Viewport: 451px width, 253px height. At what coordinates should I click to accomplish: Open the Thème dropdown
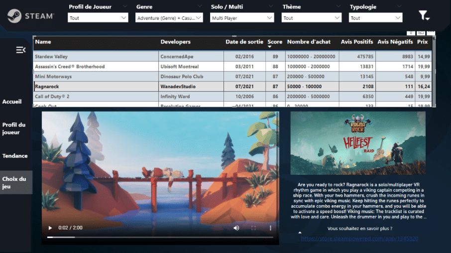pyautogui.click(x=312, y=18)
